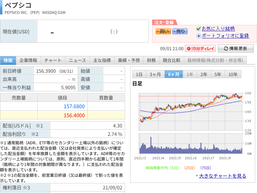The image size is (257, 193).
Task: Open the ニュース tab
Action: coord(77,60)
